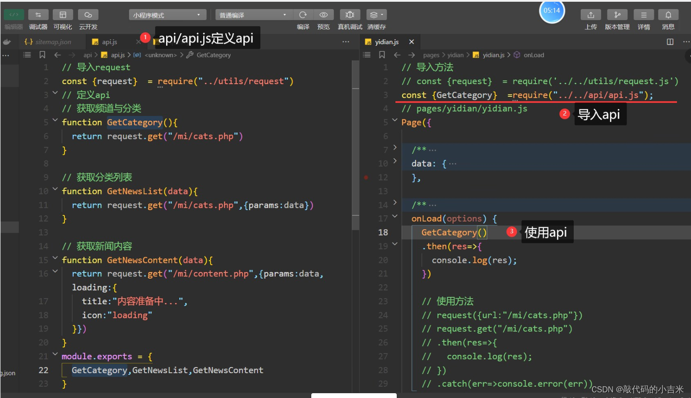This screenshot has height=398, width=691.
Task: Click the split editor icon
Action: coord(670,42)
